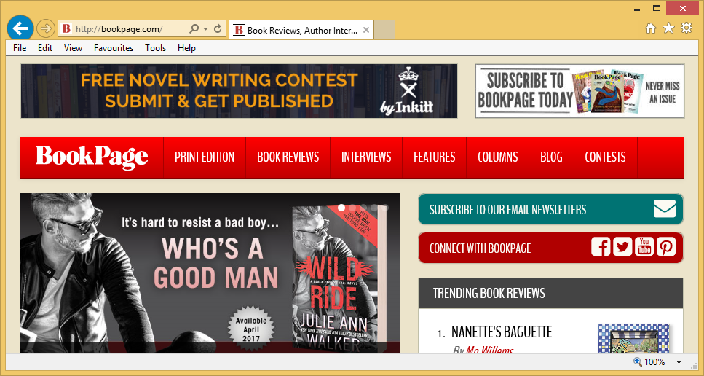704x376 pixels.
Task: Open the Tools gear icon
Action: coord(687,28)
